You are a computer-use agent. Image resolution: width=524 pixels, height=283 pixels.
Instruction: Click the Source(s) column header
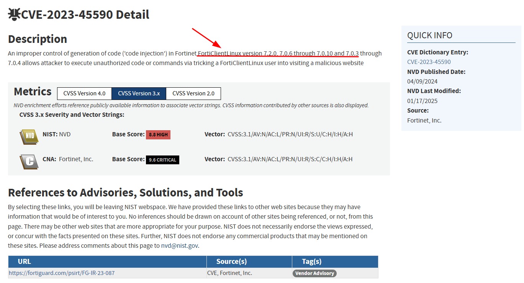tap(231, 262)
